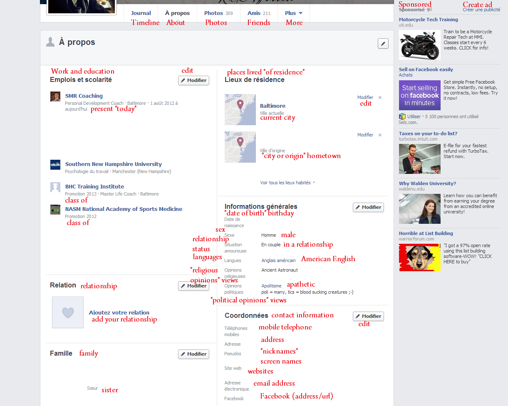This screenshot has height=406, width=508.
Task: Click the Start selling on facebook ad image
Action: point(420,95)
